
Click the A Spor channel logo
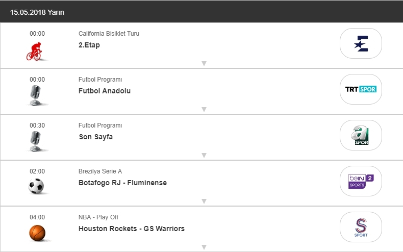tap(361, 136)
